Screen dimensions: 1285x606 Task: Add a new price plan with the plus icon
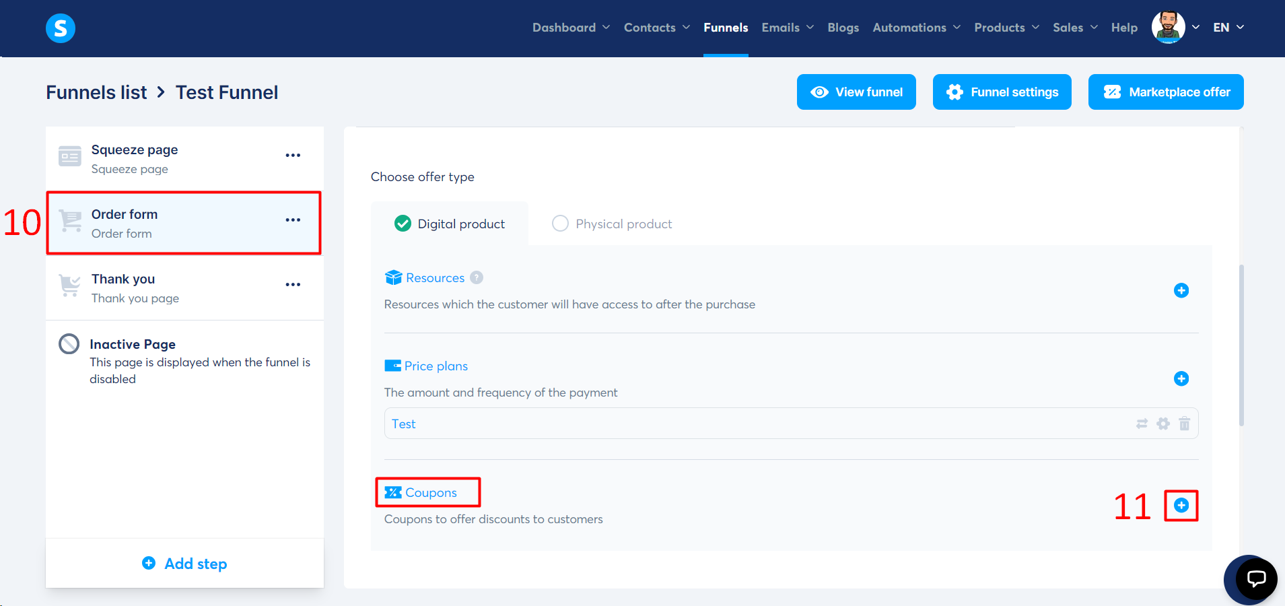[1181, 378]
